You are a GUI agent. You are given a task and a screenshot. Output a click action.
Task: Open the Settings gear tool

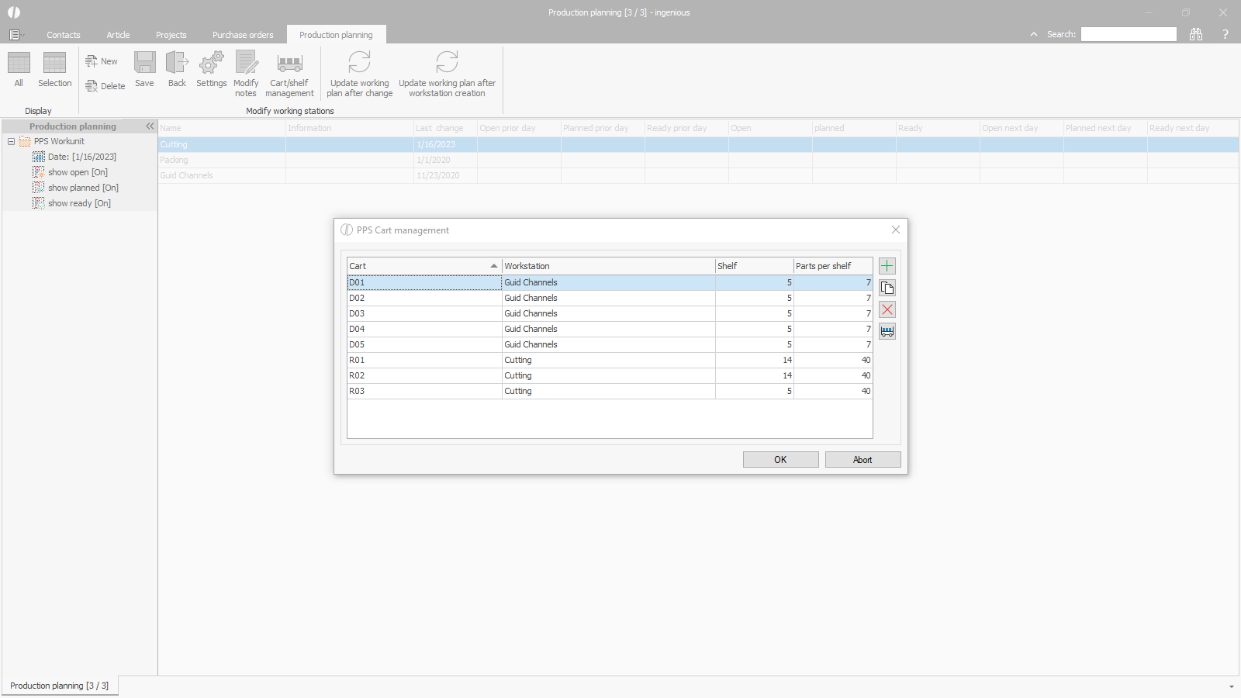tap(211, 70)
